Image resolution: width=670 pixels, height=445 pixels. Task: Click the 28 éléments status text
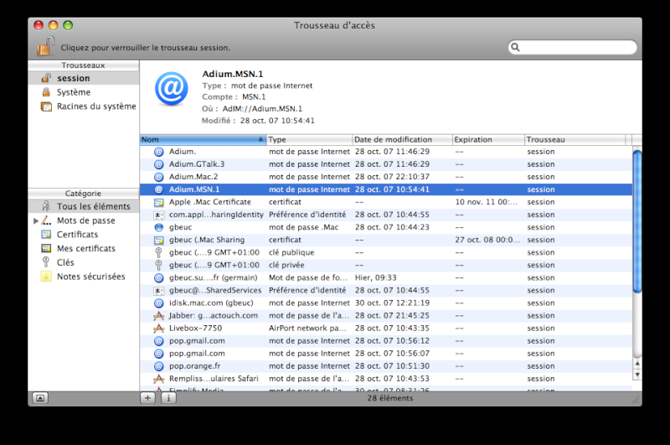pyautogui.click(x=390, y=398)
